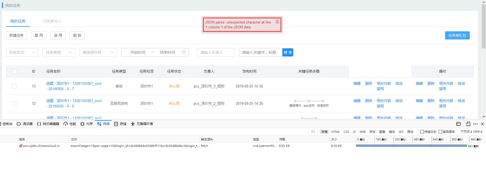Enable the 持续日志 persist logs checkbox

422,132
